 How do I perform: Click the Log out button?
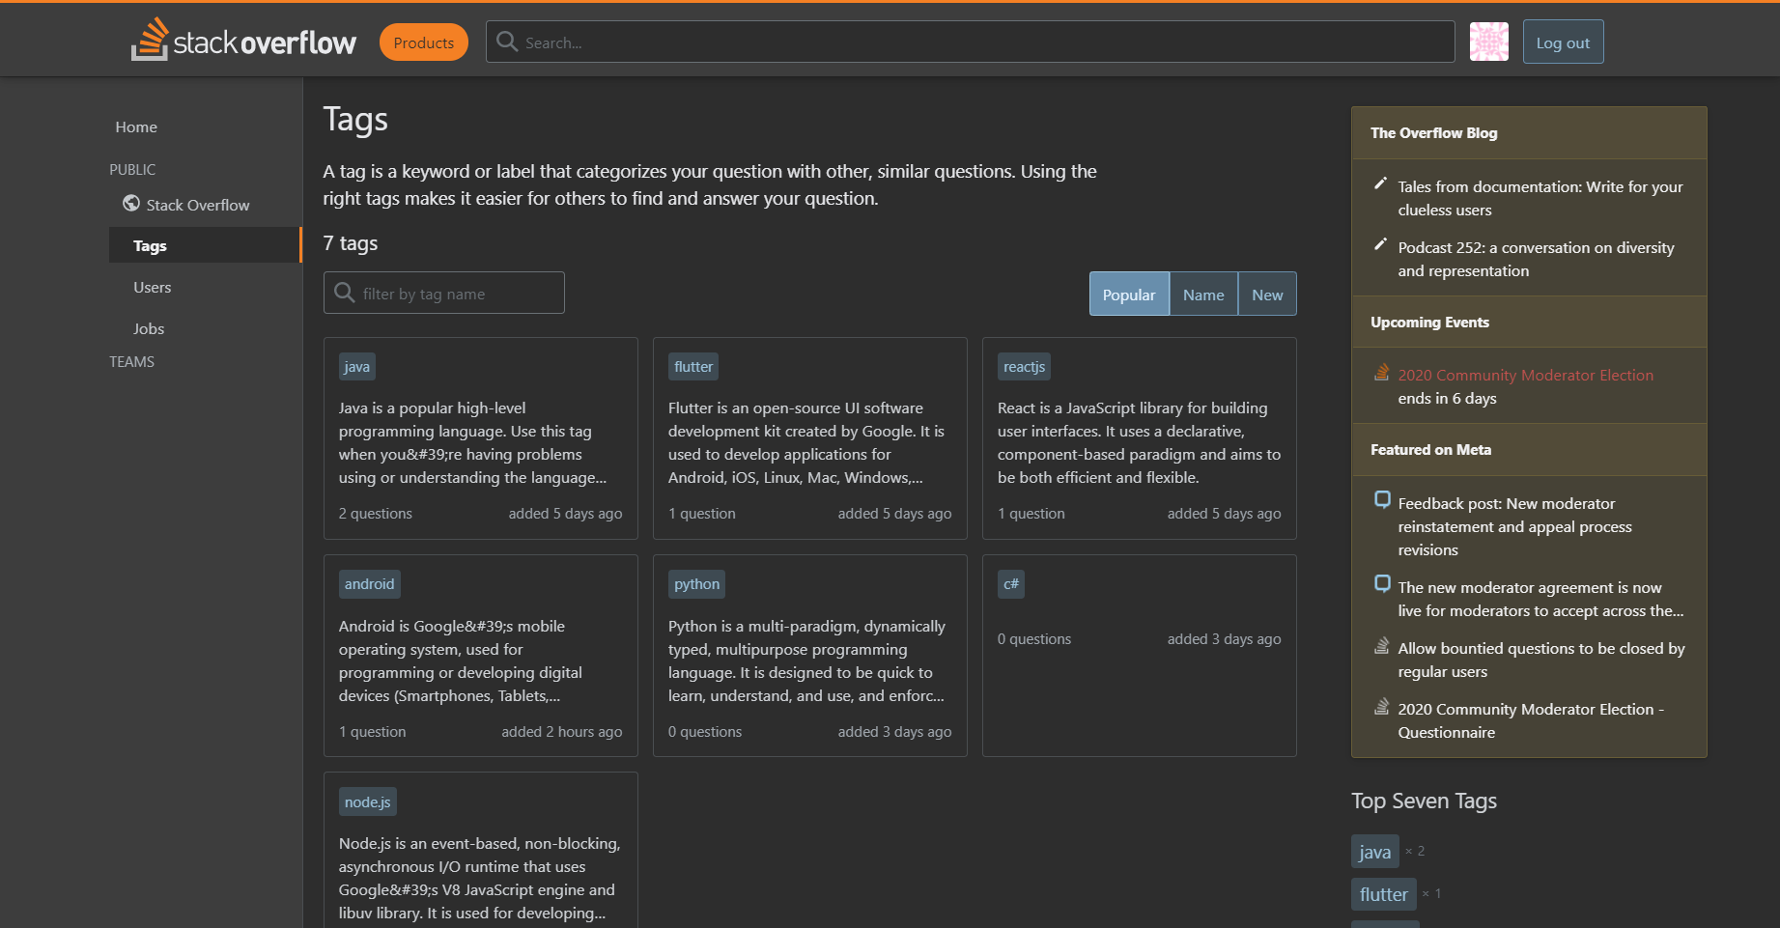[1562, 42]
